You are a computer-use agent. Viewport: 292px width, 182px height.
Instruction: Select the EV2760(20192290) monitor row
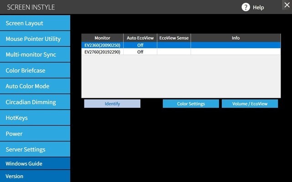click(x=102, y=52)
